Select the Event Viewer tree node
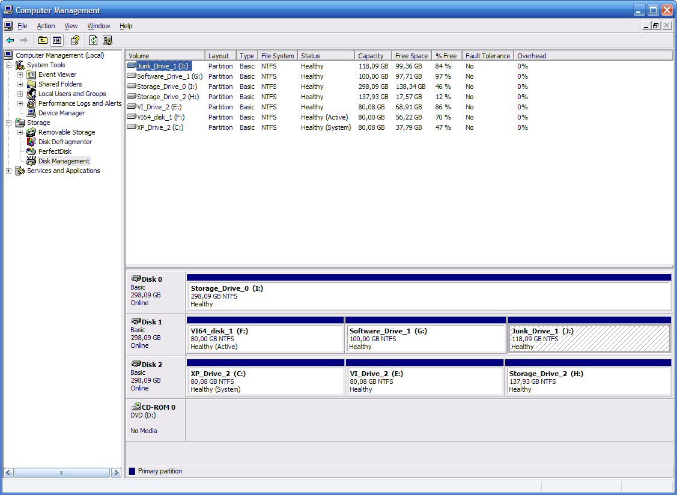Image resolution: width=677 pixels, height=495 pixels. point(57,74)
